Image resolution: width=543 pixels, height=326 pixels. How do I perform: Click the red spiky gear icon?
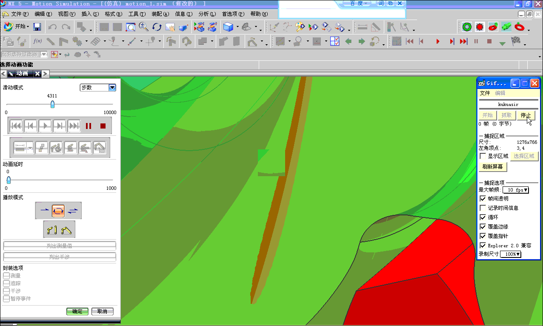tap(480, 27)
